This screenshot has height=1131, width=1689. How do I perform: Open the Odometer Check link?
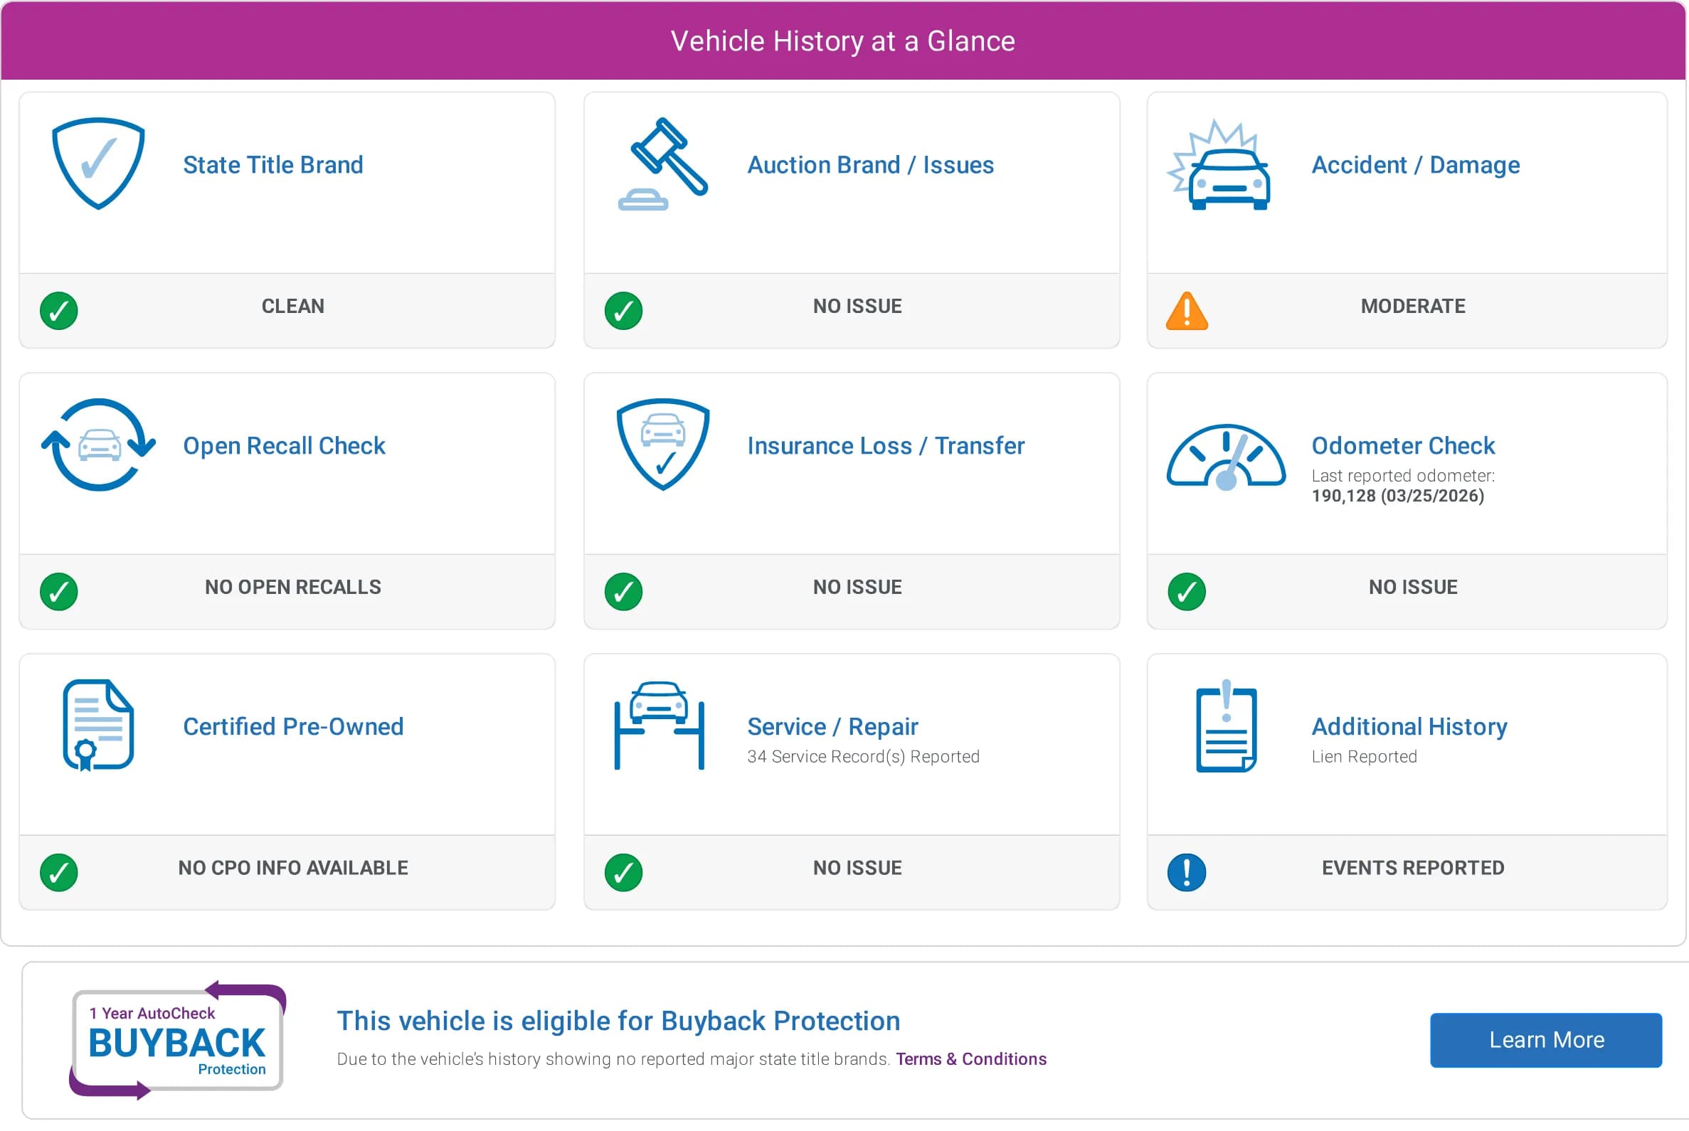point(1403,446)
